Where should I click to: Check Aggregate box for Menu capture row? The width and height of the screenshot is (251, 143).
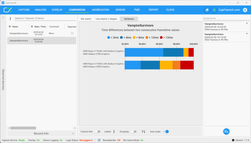coord(72,33)
